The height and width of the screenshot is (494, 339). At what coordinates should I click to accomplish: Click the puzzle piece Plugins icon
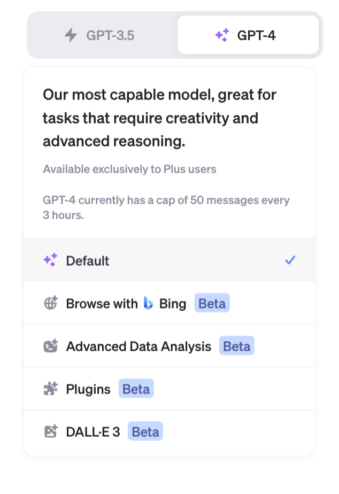pos(50,389)
